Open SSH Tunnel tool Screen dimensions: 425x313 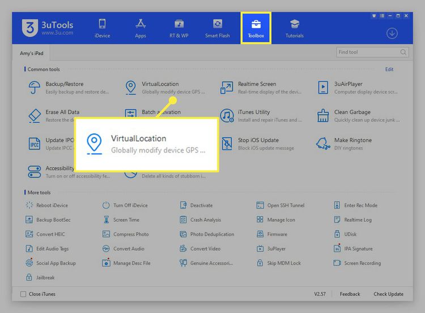(280, 205)
